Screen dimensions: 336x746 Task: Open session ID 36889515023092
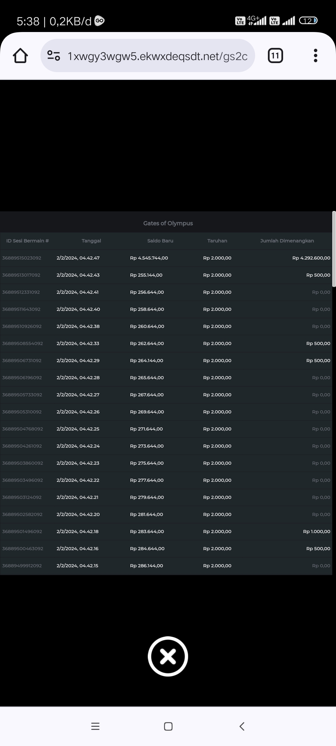22,258
